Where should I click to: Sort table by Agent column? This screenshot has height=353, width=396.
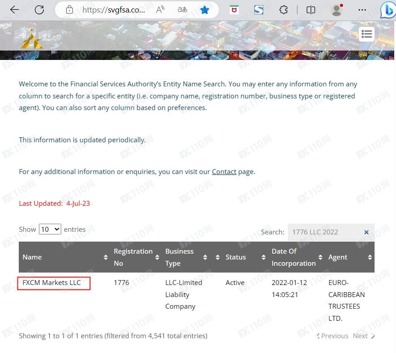tap(350, 257)
